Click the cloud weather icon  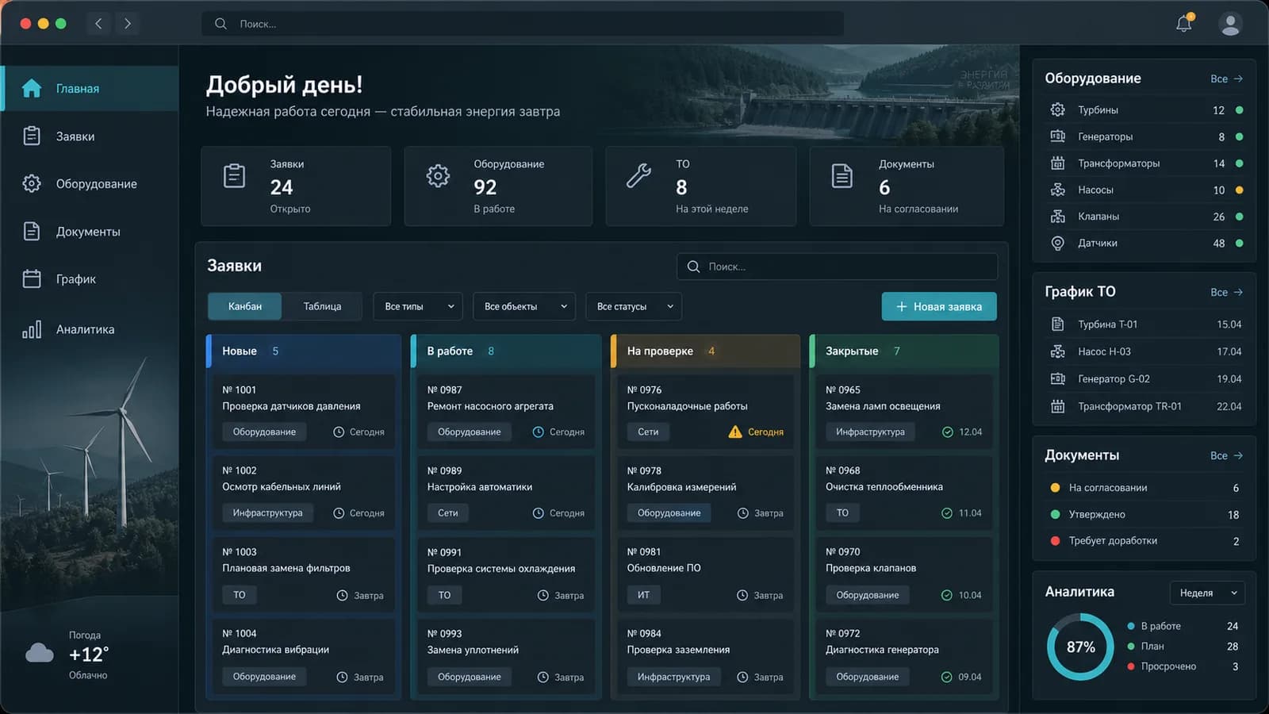click(x=40, y=654)
